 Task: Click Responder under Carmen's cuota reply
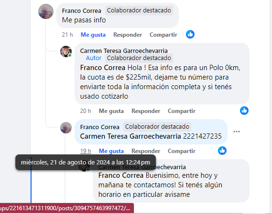click(x=146, y=111)
